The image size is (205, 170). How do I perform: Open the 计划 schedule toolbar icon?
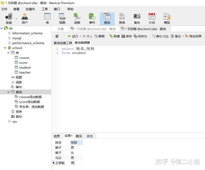(x=152, y=18)
